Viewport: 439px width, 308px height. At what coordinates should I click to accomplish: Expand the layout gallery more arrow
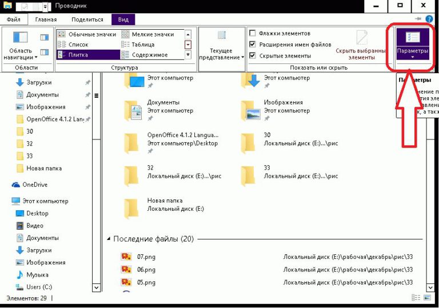pos(188,55)
